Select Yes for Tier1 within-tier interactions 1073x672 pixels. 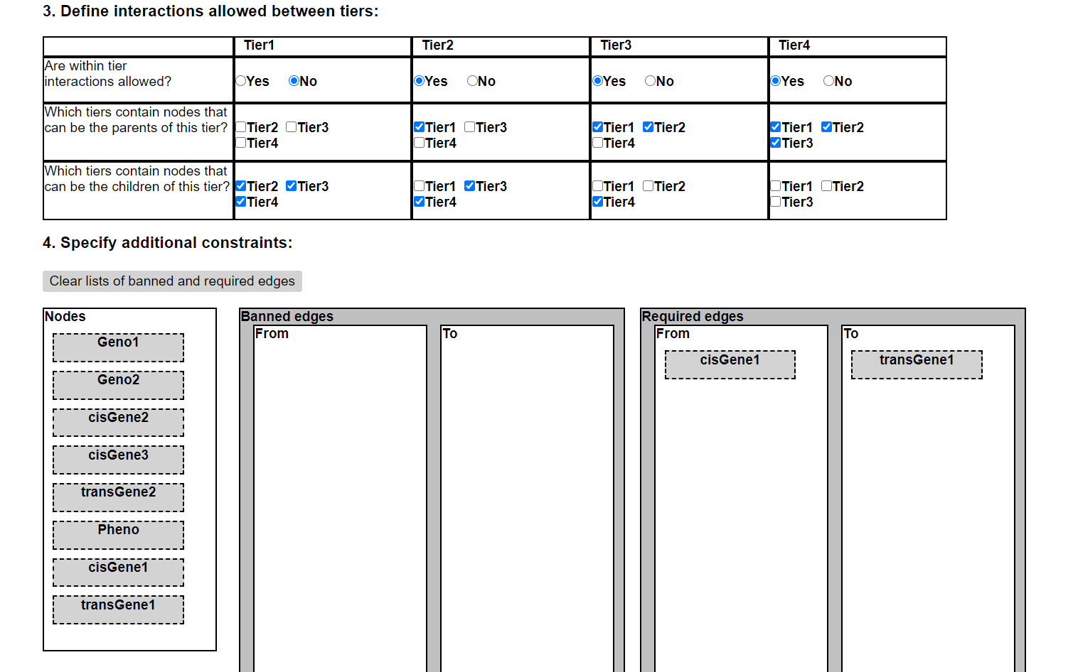(x=241, y=81)
